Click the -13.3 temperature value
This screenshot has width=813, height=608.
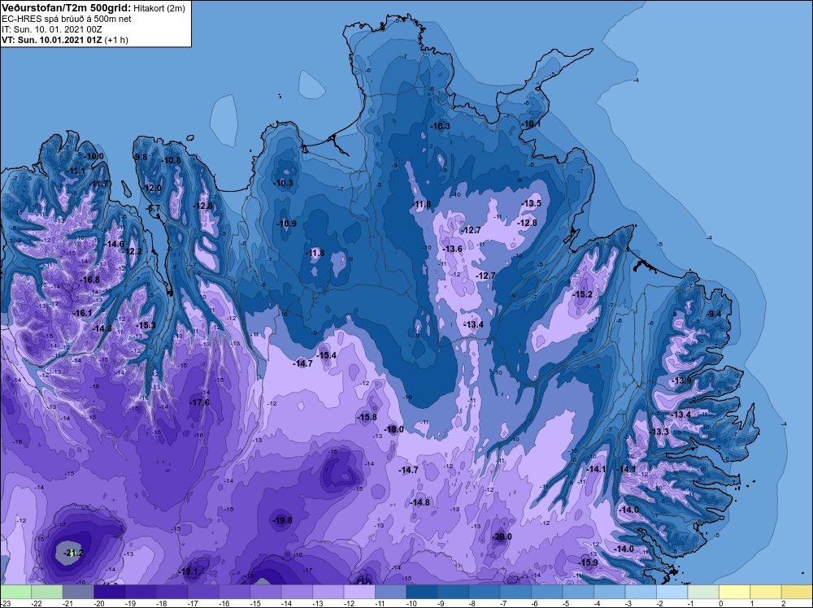[x=659, y=432]
